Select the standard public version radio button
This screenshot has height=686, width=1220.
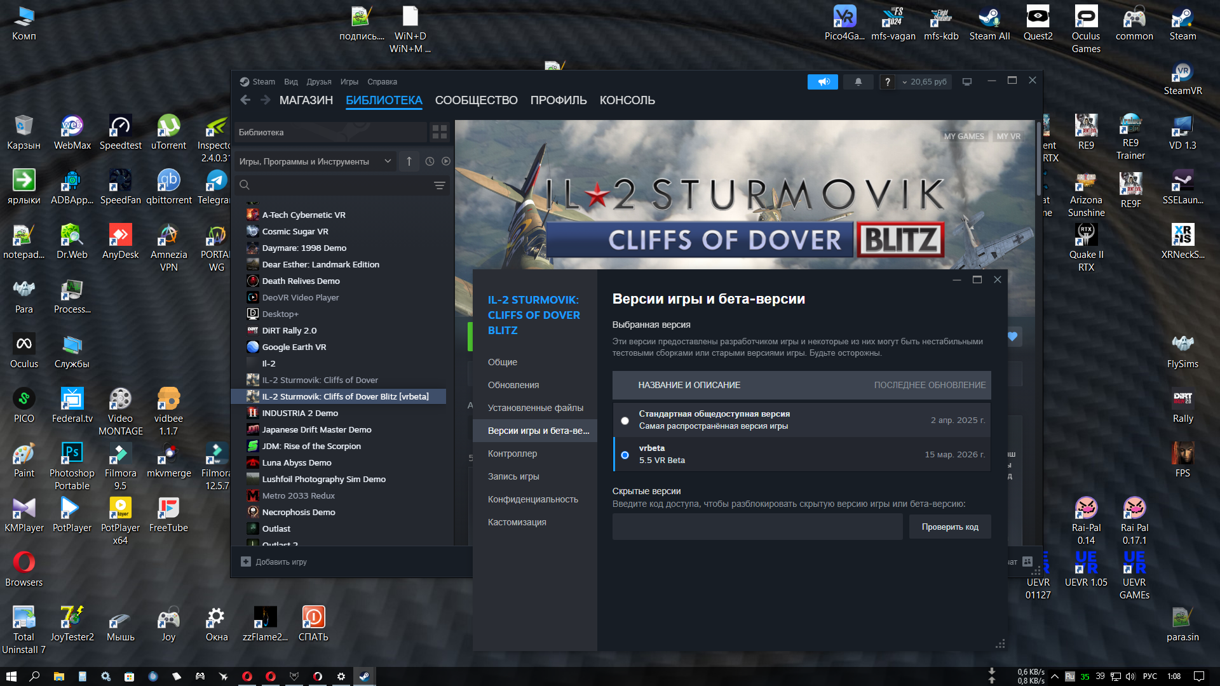click(x=625, y=420)
